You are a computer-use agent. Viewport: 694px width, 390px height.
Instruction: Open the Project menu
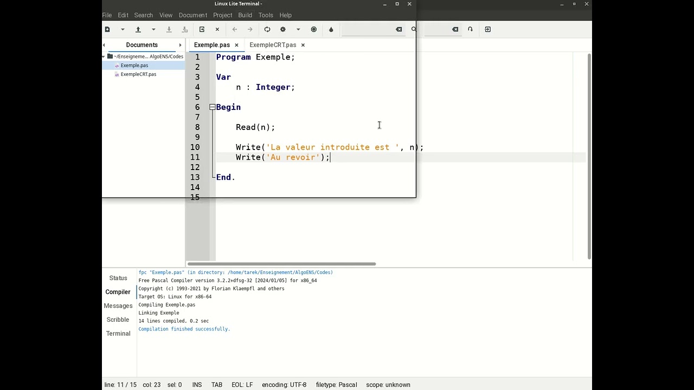[223, 15]
